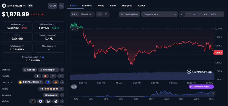Image resolution: width=228 pixels, height=106 pixels.
Task: Open the TradingView chart button
Action: [129, 14]
